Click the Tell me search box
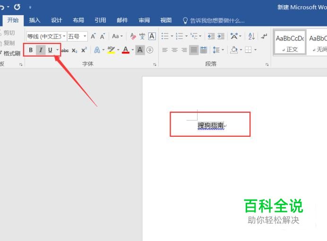This screenshot has height=241, width=327. pyautogui.click(x=214, y=20)
